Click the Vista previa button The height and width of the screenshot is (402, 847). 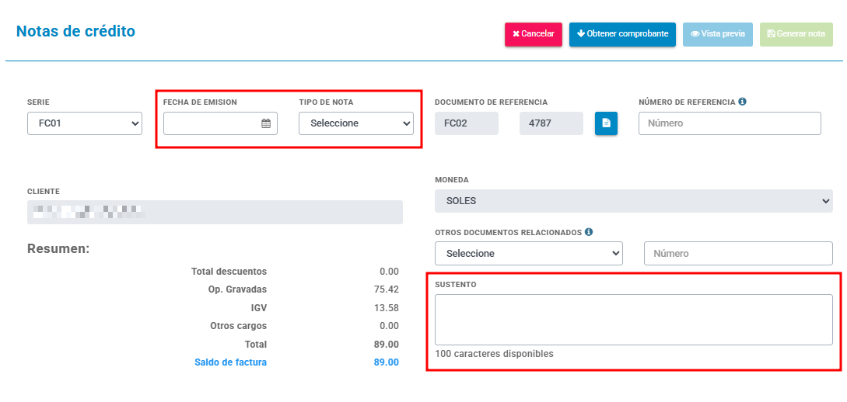[x=717, y=33]
